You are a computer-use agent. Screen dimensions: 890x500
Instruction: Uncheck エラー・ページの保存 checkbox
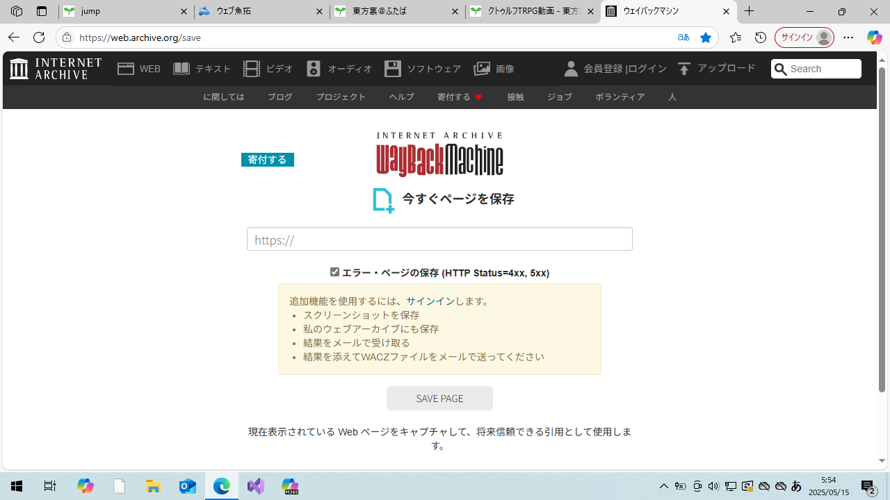[x=334, y=272]
